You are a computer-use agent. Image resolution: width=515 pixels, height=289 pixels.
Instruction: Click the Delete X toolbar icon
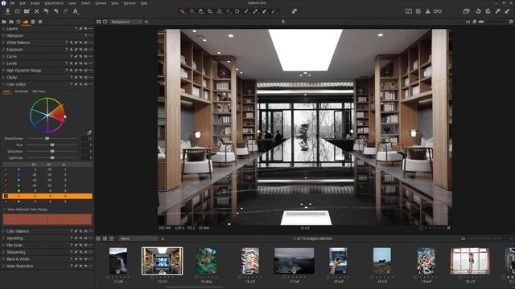37,11
